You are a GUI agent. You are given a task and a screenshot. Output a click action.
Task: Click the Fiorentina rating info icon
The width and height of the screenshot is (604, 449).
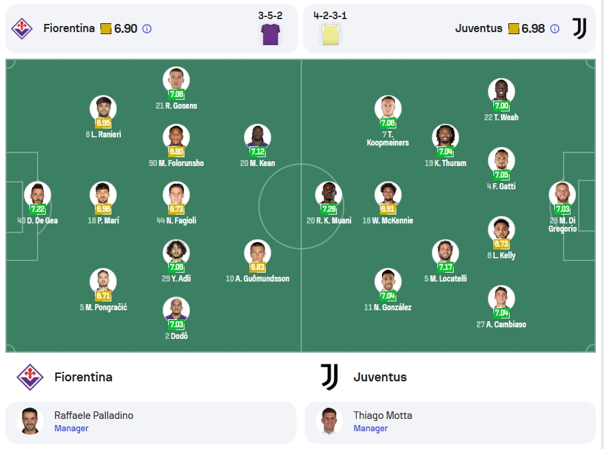point(147,29)
